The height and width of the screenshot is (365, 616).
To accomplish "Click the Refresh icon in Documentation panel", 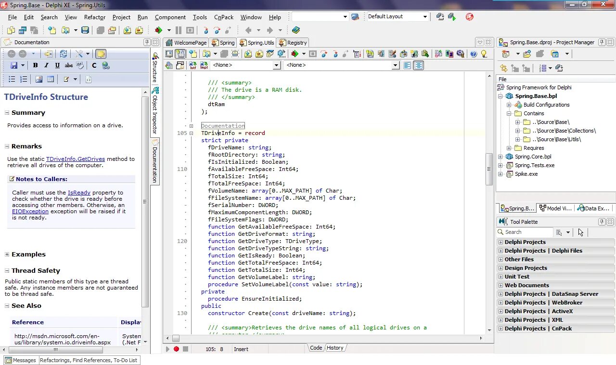I will (x=63, y=54).
